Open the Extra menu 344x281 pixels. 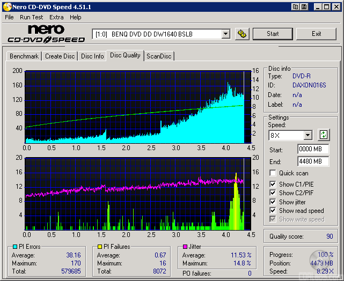click(x=56, y=17)
